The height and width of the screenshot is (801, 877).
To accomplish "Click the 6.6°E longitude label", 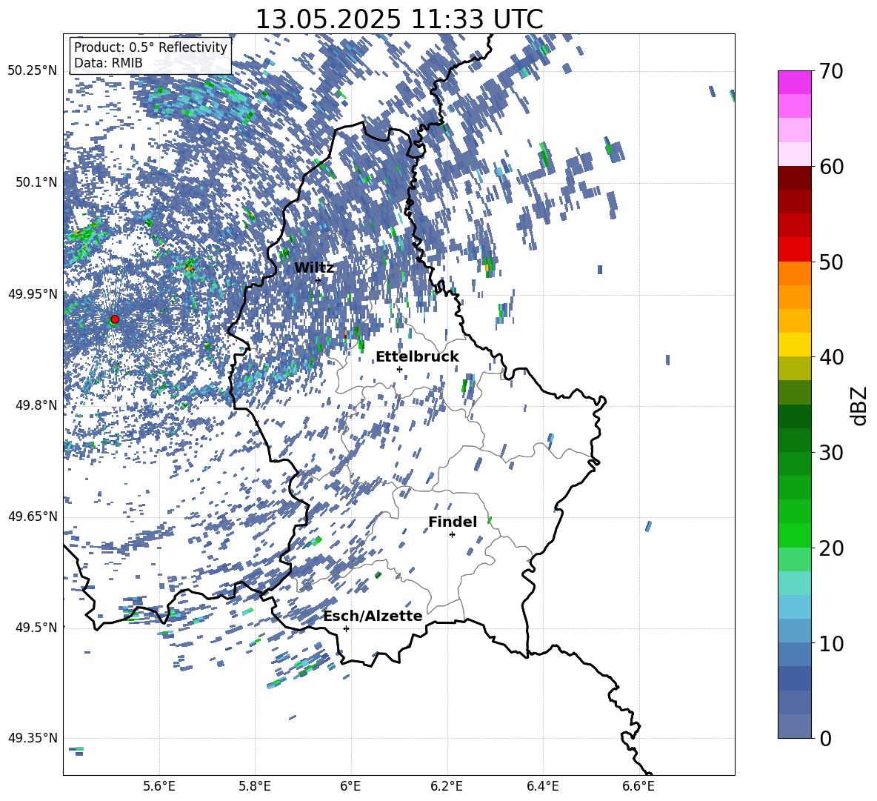I will point(638,786).
